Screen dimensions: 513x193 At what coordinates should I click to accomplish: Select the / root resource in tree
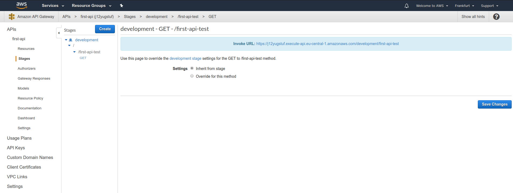[74, 46]
